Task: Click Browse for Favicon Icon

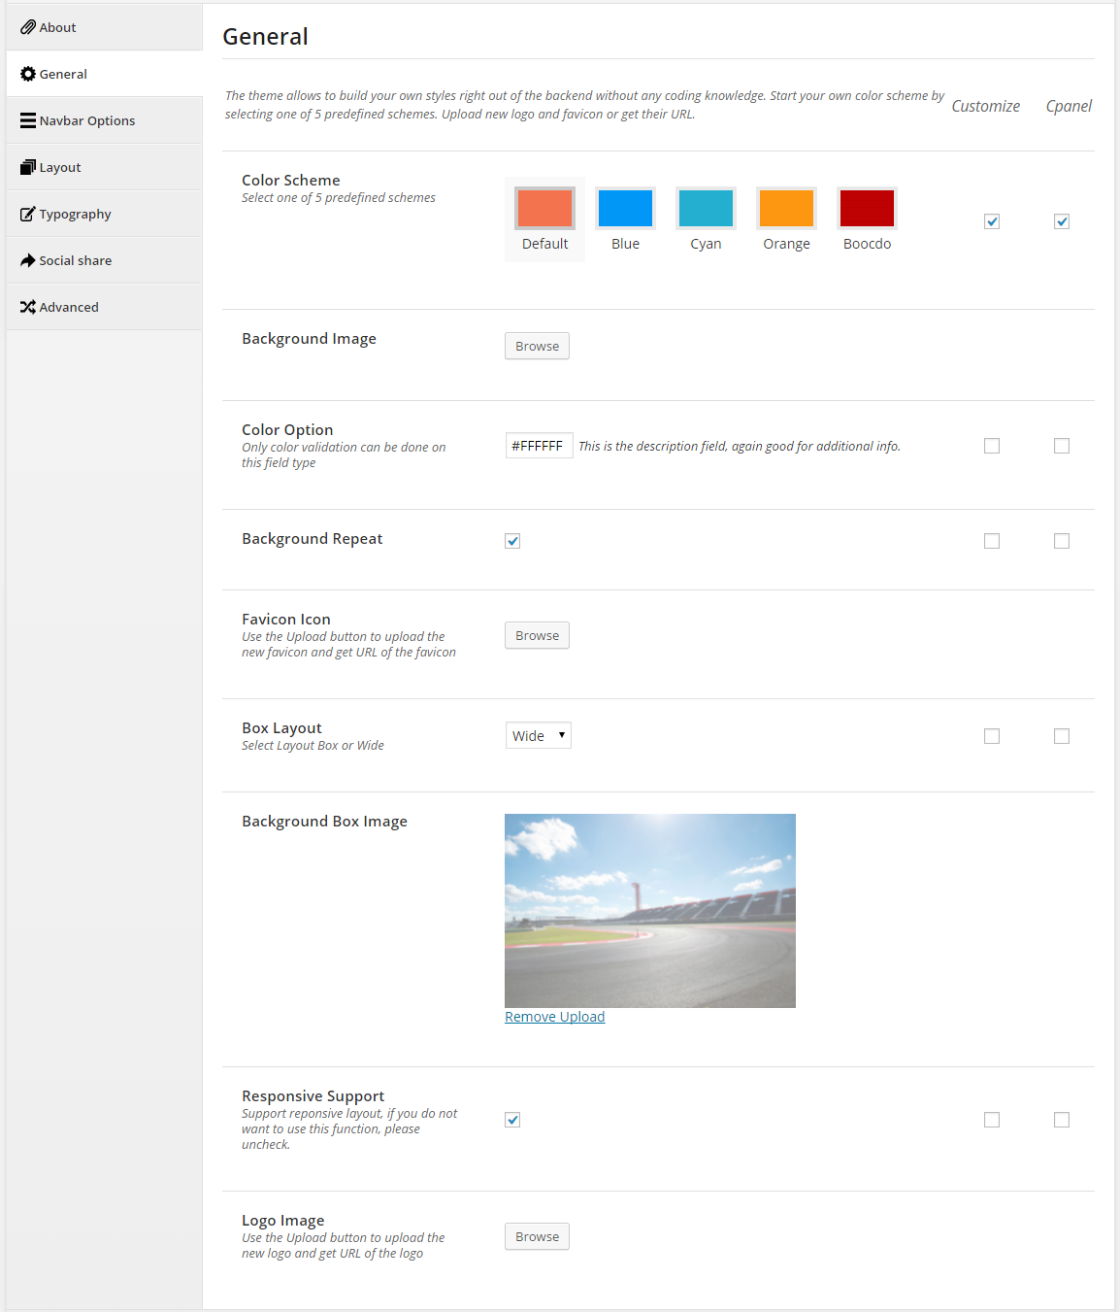Action: [537, 635]
